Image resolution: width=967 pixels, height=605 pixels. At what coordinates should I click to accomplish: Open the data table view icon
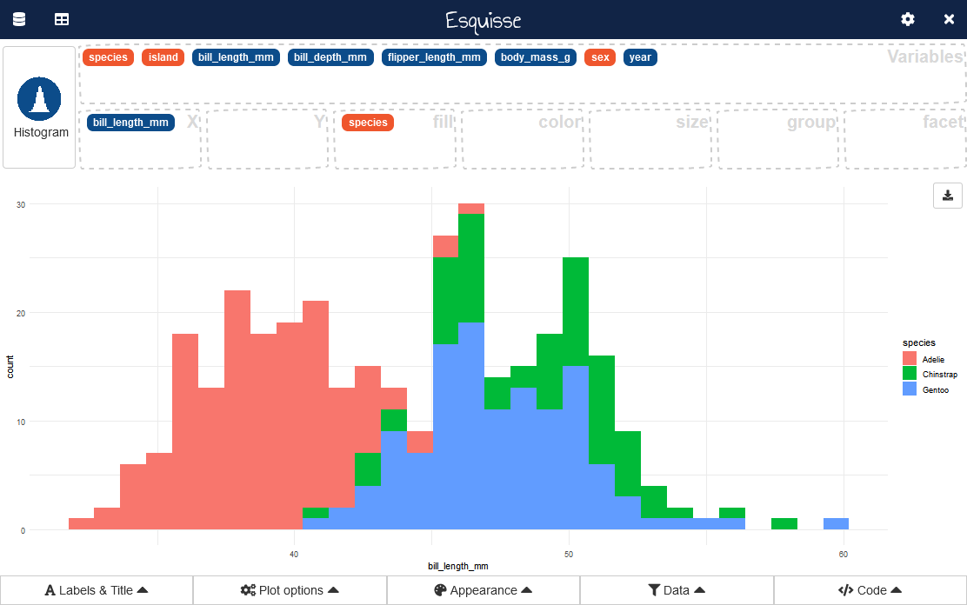62,19
